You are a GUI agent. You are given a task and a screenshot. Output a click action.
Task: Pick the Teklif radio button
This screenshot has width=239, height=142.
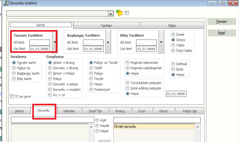91,68
